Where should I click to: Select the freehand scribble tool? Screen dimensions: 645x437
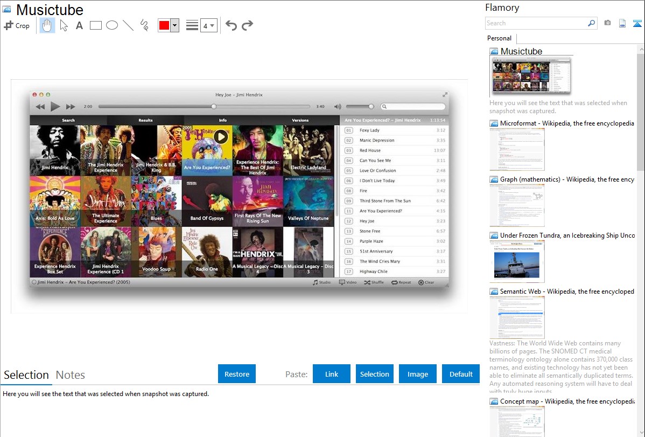(x=144, y=25)
